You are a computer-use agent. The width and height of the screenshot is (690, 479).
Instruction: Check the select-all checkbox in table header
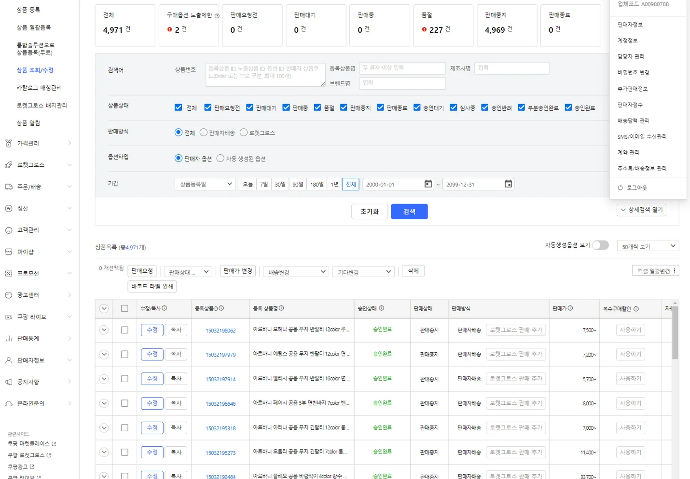coord(124,308)
